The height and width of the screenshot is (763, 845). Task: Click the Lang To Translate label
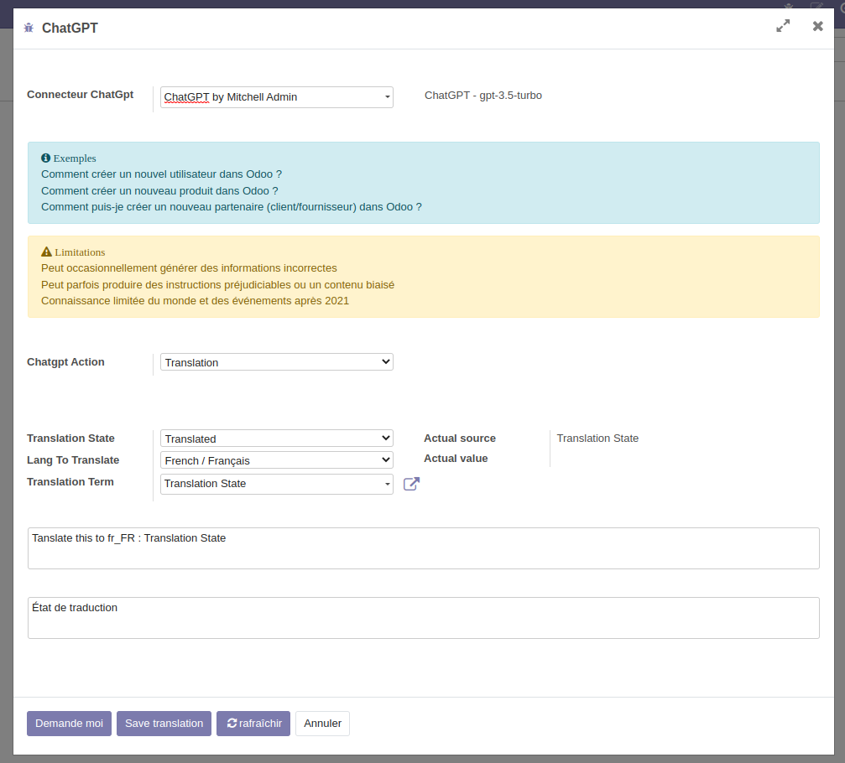click(x=73, y=459)
